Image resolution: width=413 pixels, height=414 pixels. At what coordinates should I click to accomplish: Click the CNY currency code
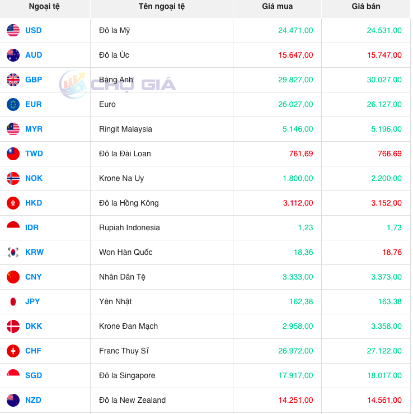pyautogui.click(x=34, y=277)
